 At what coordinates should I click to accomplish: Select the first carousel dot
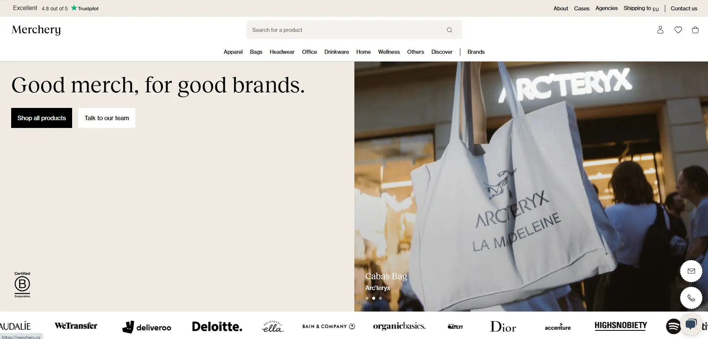(x=367, y=298)
